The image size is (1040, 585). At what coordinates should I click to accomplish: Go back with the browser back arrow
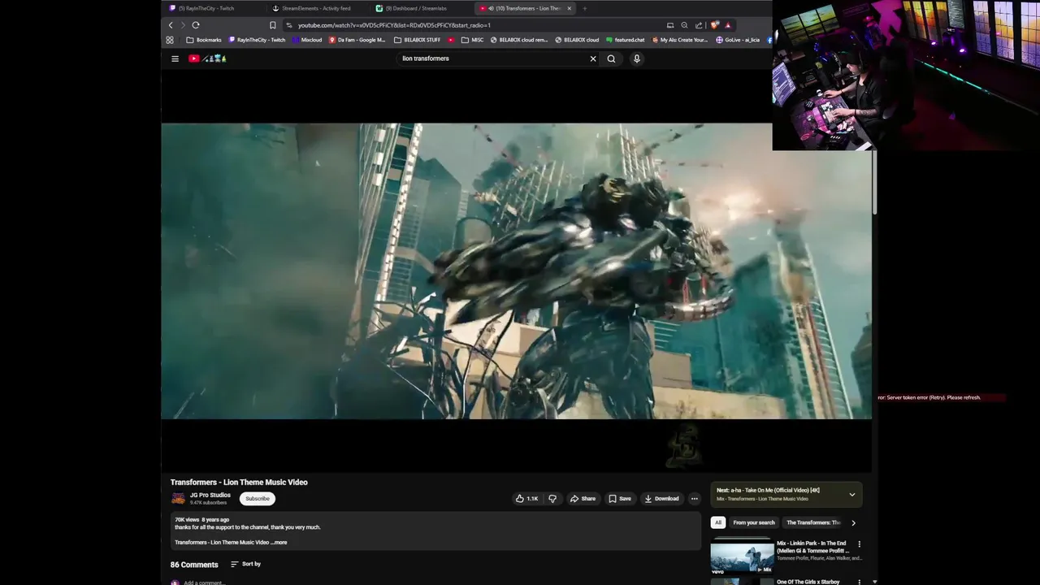click(x=171, y=25)
